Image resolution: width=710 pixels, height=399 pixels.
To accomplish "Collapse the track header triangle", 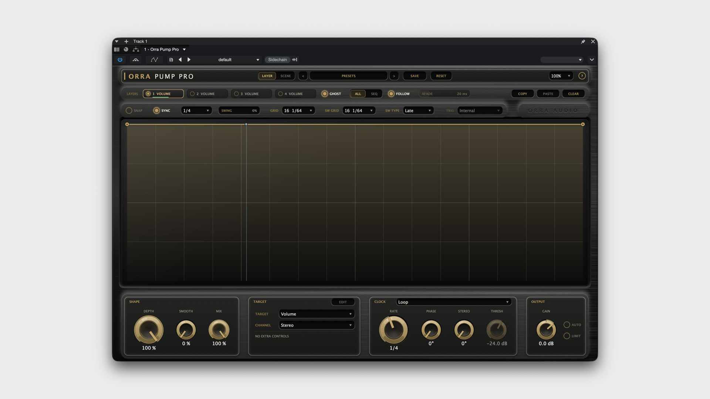I will (116, 41).
